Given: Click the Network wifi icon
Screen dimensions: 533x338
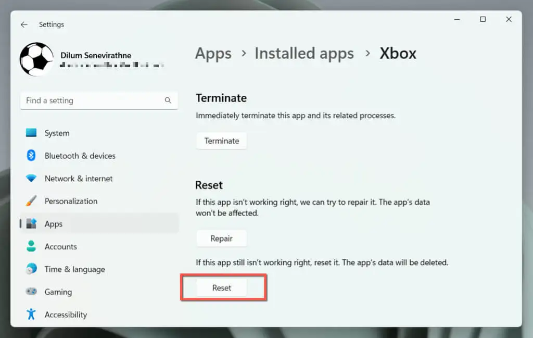Looking at the screenshot, I should pyautogui.click(x=31, y=178).
